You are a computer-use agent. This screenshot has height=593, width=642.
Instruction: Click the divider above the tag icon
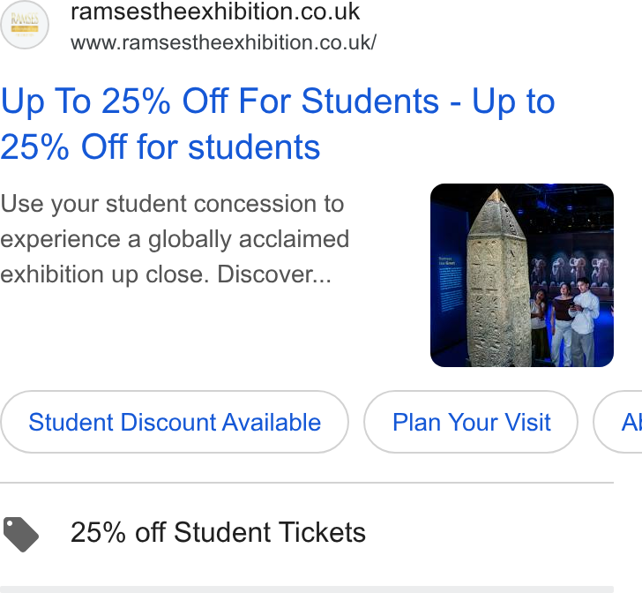click(x=307, y=483)
